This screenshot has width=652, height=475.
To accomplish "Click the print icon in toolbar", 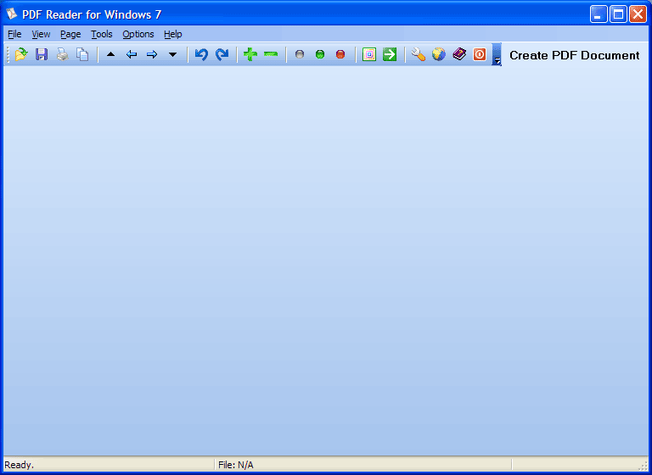I will (x=62, y=55).
